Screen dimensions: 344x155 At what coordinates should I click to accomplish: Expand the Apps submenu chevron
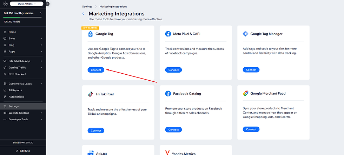pos(41,52)
